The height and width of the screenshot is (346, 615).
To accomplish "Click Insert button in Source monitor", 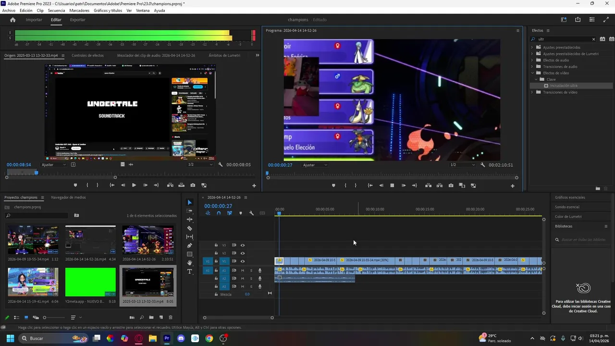I will 170,185.
